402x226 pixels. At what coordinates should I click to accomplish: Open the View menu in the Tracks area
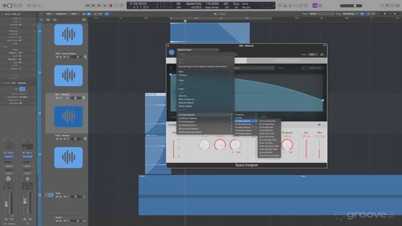point(74,14)
